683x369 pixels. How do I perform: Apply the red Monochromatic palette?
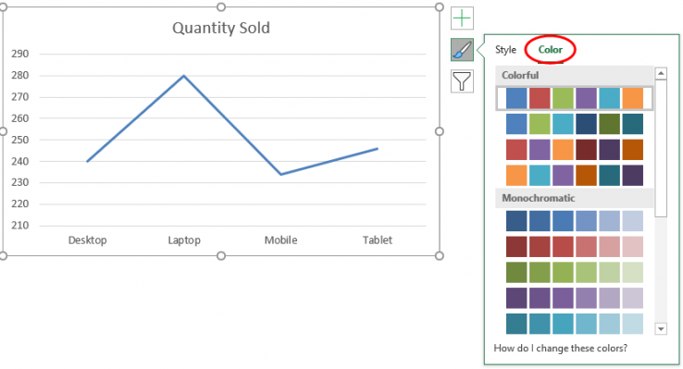pyautogui.click(x=574, y=247)
